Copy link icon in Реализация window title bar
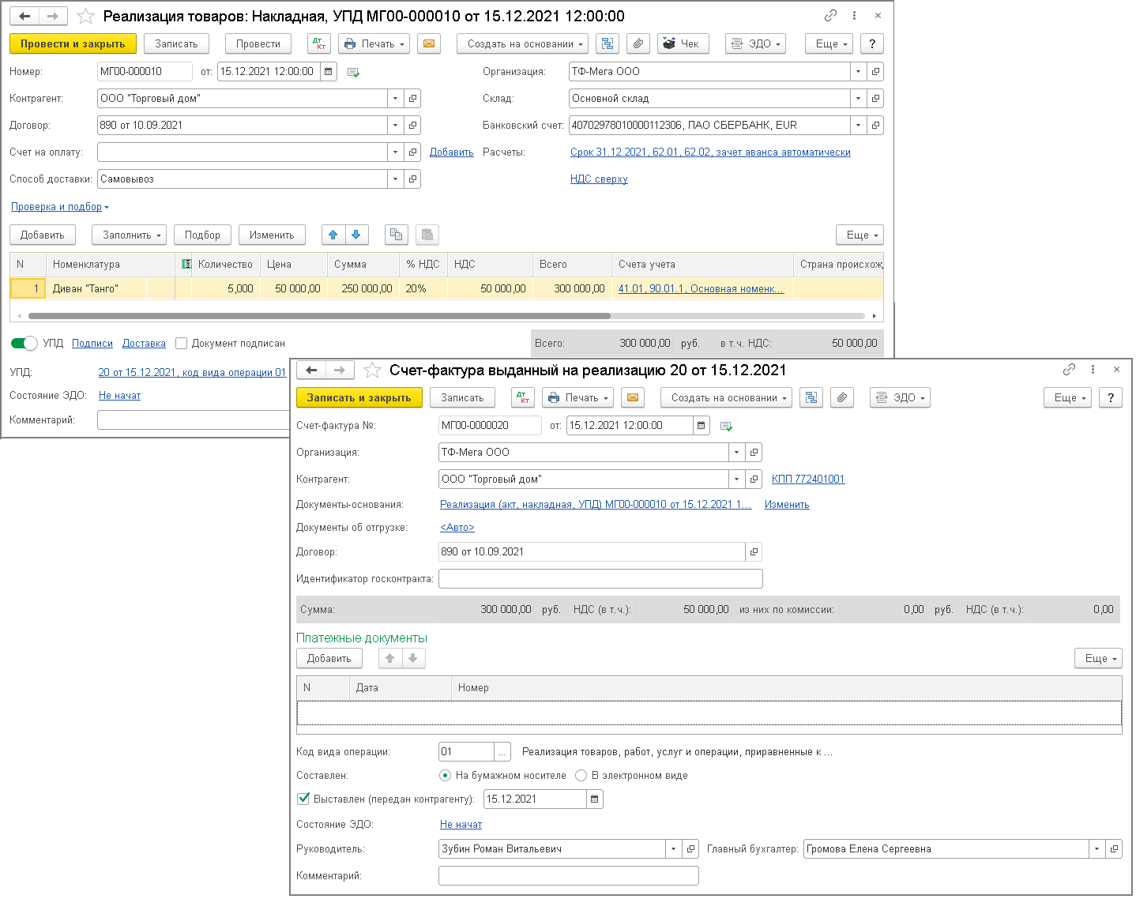Viewport: 1136px width, 899px height. pyautogui.click(x=830, y=16)
